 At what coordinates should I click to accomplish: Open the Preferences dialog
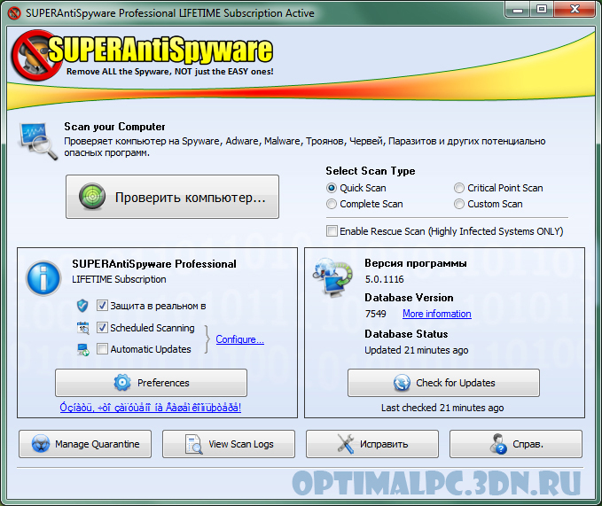[151, 383]
